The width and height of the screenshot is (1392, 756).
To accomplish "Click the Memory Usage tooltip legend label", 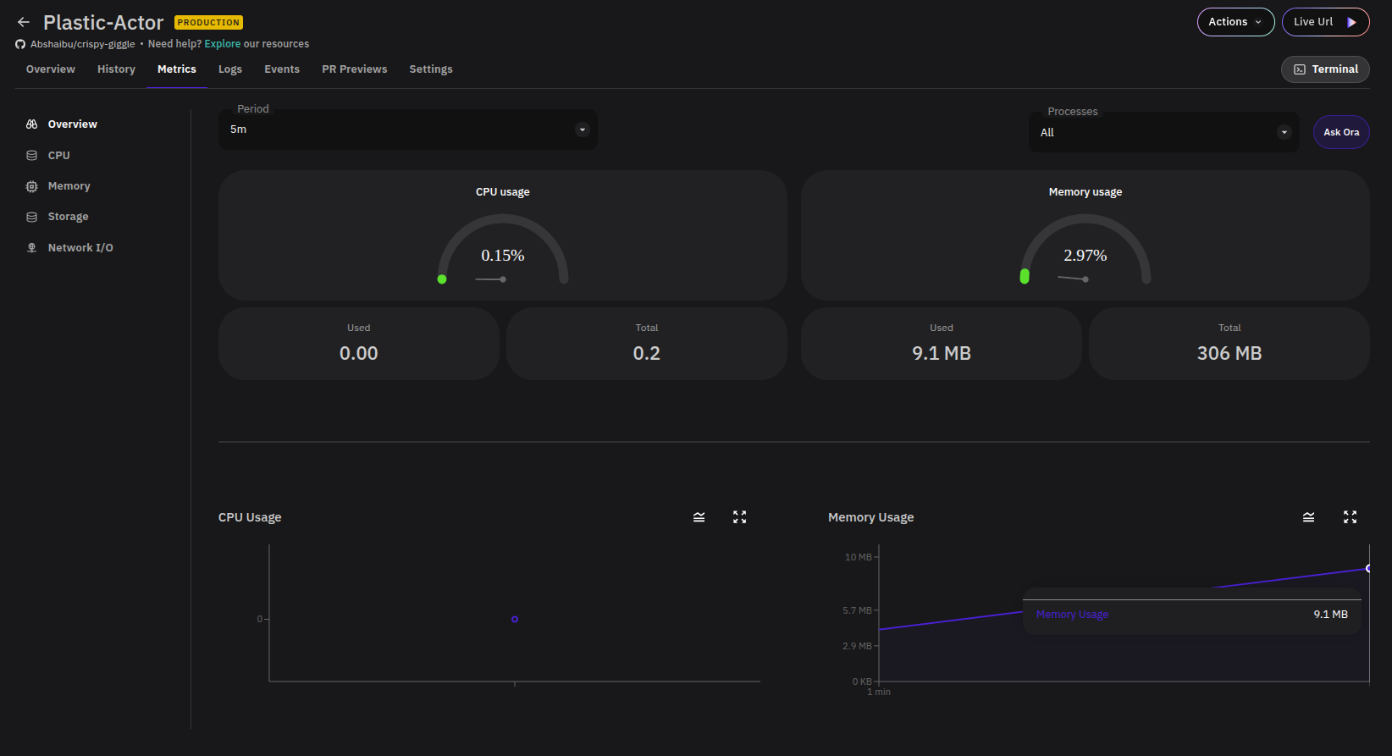I will tap(1072, 615).
